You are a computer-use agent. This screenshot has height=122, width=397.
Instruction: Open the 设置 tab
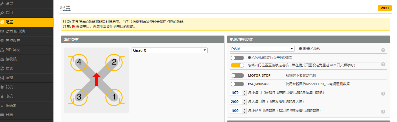point(26,3)
